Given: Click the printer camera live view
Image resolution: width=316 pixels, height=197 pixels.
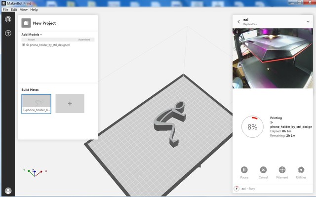Looking at the screenshot, I should [273, 58].
